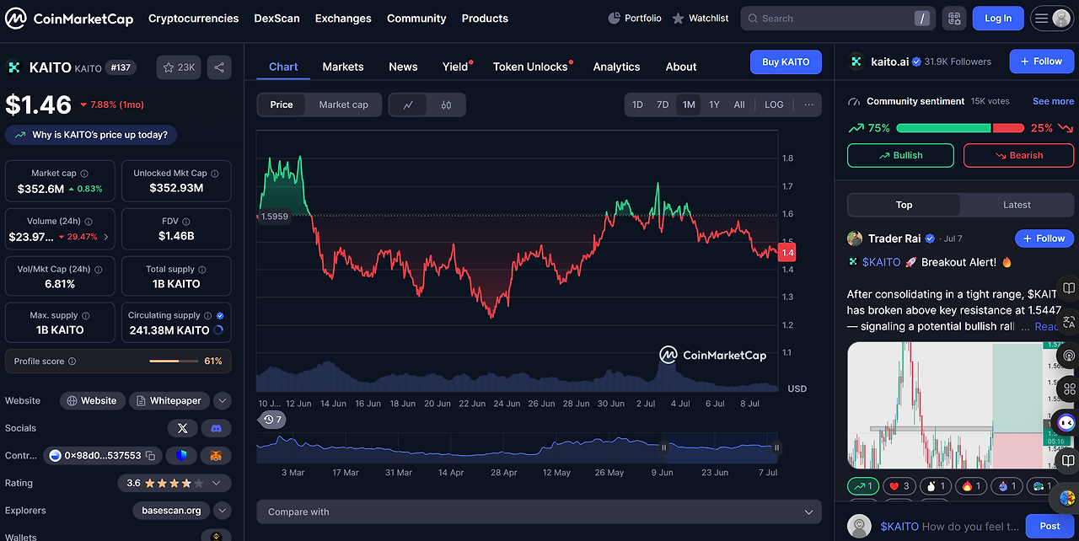This screenshot has width=1079, height=541.
Task: Click the fire emoji reaction on post
Action: coord(972,486)
